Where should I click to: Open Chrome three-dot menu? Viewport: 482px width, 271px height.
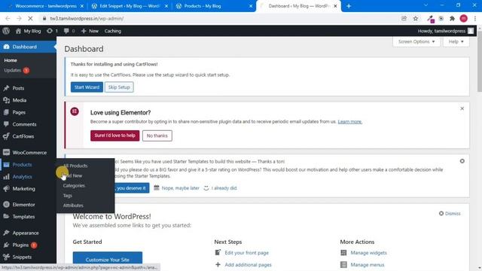(x=475, y=18)
